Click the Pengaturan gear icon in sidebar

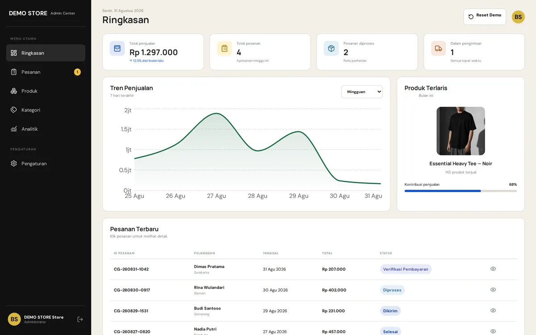14,163
